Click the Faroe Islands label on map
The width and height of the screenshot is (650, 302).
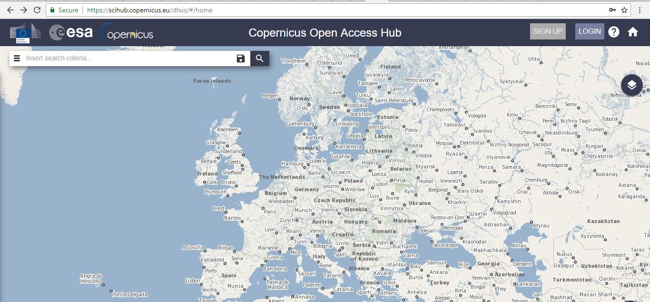(x=212, y=81)
